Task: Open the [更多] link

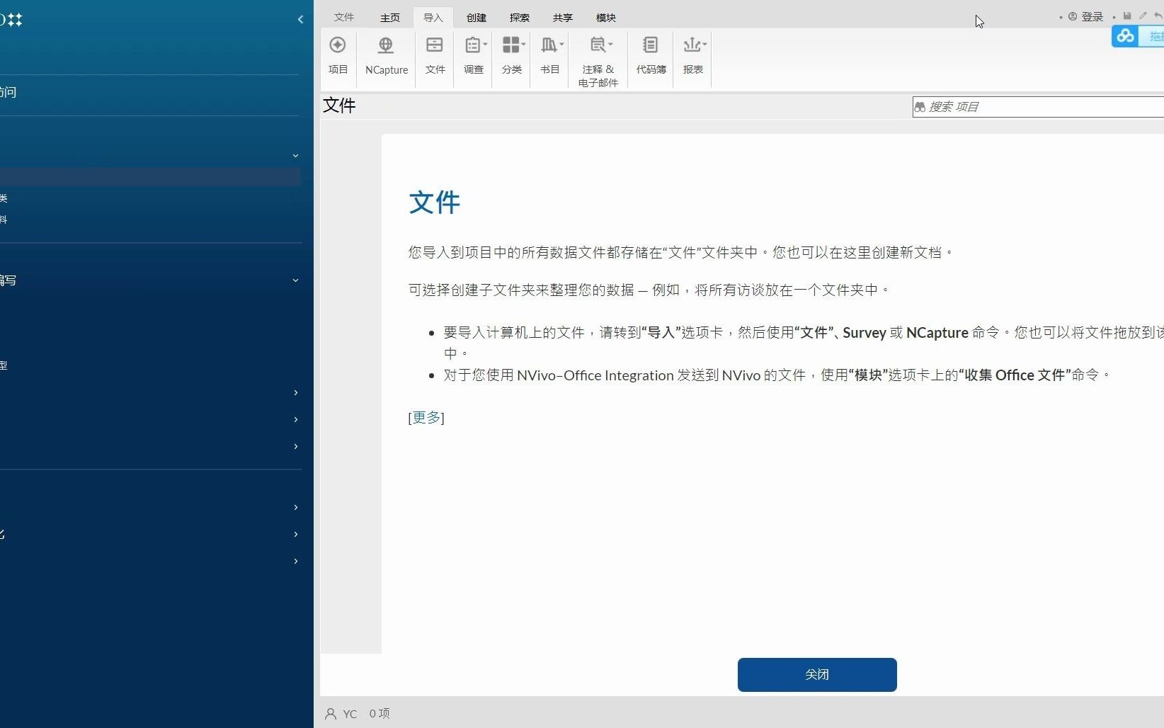Action: pyautogui.click(x=426, y=417)
